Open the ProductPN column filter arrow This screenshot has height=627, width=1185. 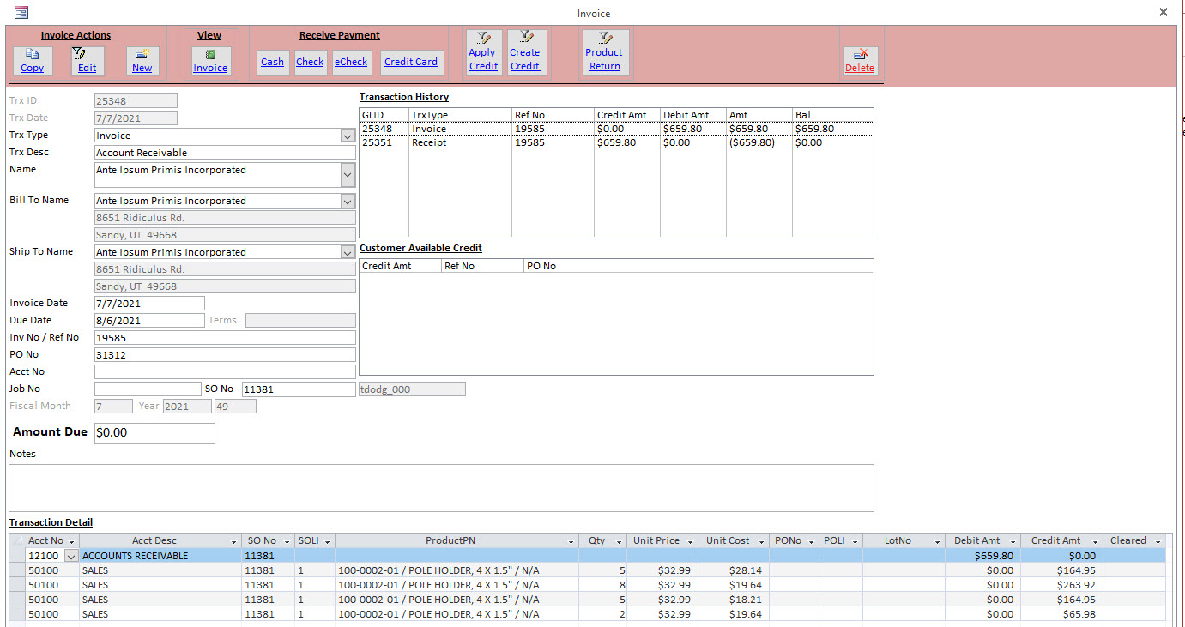coord(571,541)
